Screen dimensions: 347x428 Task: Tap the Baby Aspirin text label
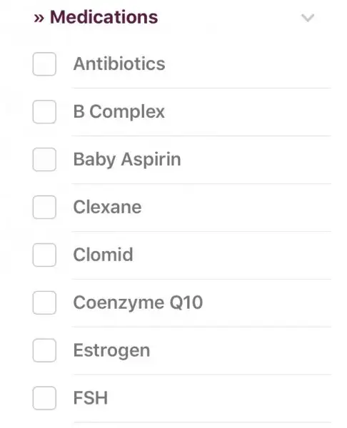pyautogui.click(x=127, y=160)
